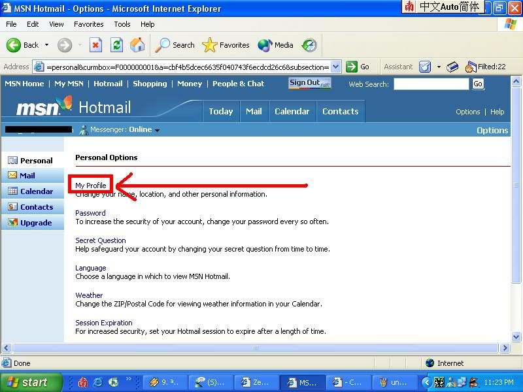The width and height of the screenshot is (523, 392).
Task: Click the page icon in the address bar
Action: click(x=39, y=67)
